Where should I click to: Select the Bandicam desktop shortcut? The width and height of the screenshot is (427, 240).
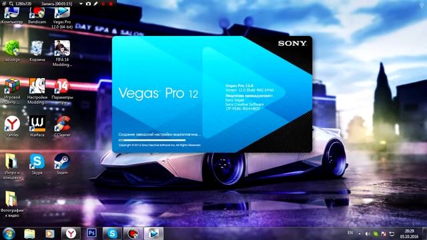click(37, 16)
